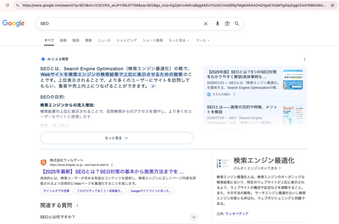Click the ミエルカSEO source name
The width and height of the screenshot is (339, 224).
pyautogui.click(x=221, y=94)
